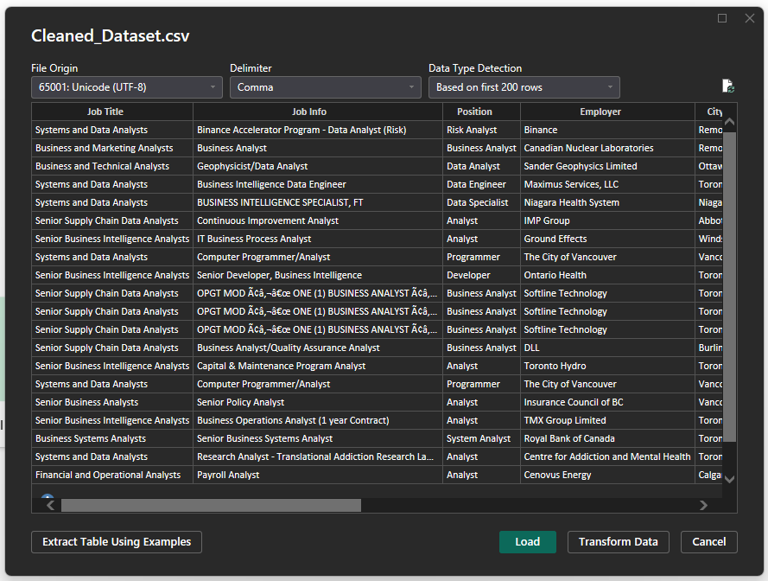This screenshot has width=768, height=581.
Task: Click the Senior Business Analysts job title cell
Action: click(112, 402)
